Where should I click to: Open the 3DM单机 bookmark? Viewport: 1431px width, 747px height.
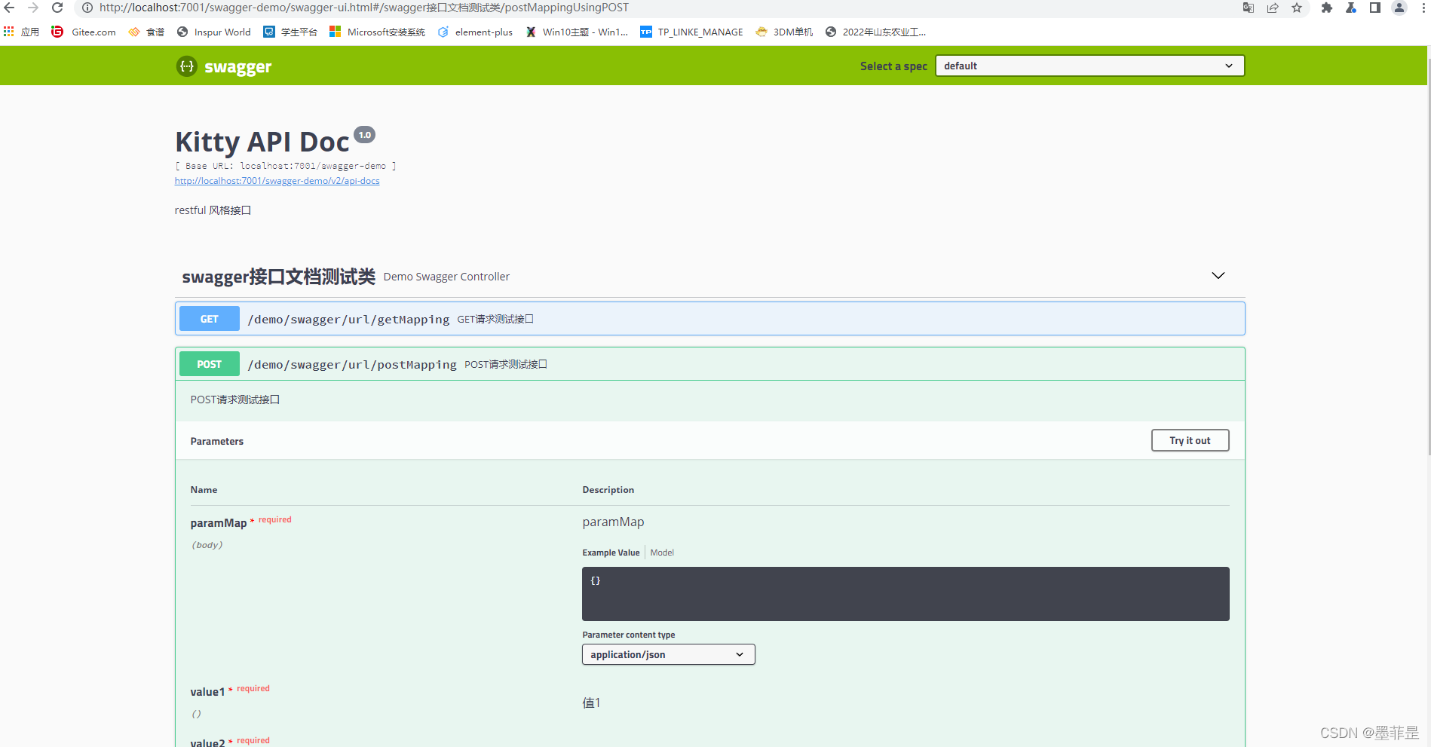(x=784, y=32)
